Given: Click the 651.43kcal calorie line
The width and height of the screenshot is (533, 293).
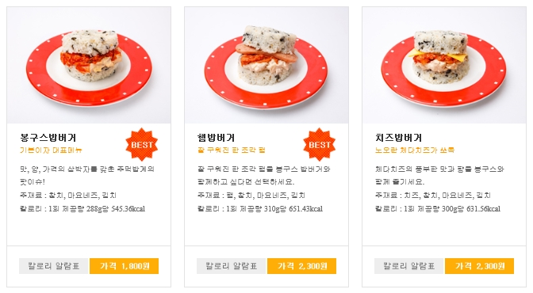Looking at the screenshot, I should (x=260, y=208).
